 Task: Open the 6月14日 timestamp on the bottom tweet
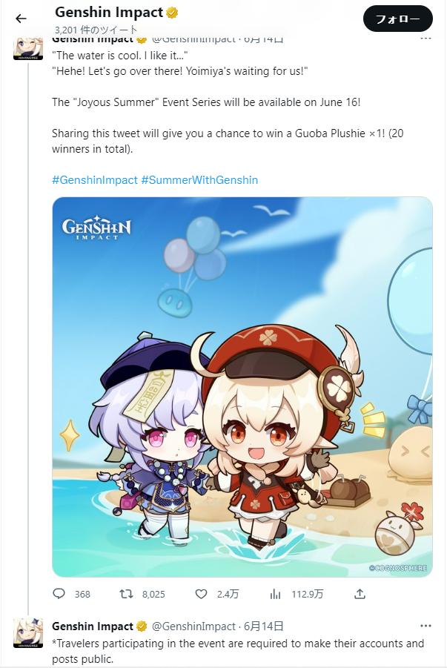click(263, 626)
